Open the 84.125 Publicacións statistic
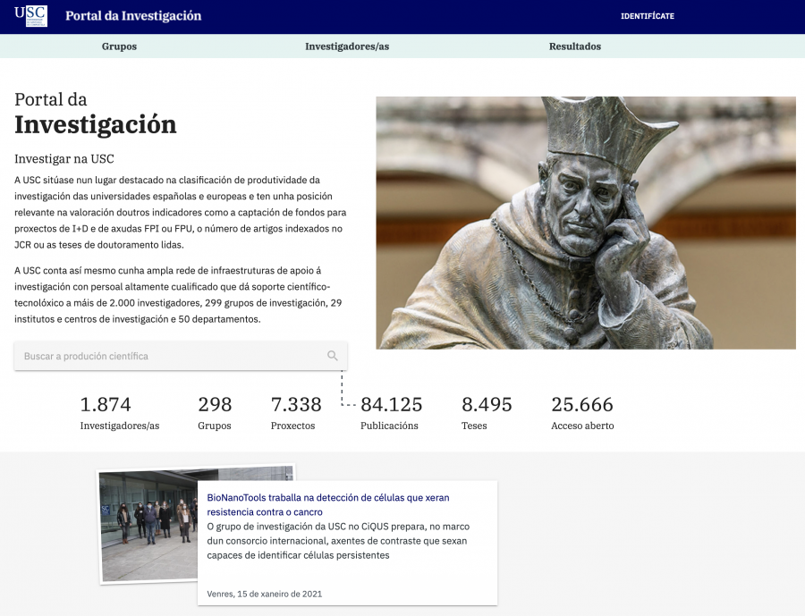Screen dimensions: 805x616 391,413
